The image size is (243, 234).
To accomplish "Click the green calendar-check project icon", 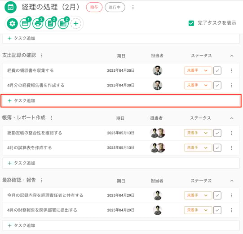I will click(10, 7).
